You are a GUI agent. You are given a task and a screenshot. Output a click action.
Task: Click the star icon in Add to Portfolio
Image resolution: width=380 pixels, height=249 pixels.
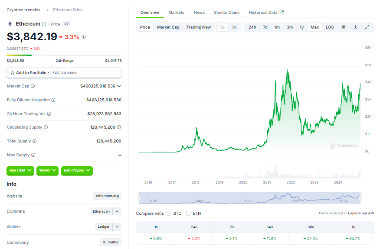(12, 73)
